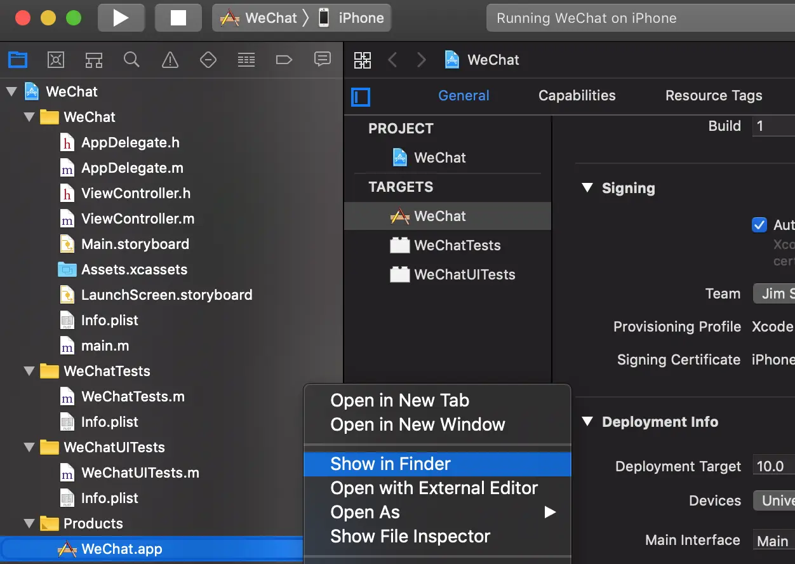Select Assets.xcassets catalog
Viewport: 795px width, 564px height.
(134, 269)
